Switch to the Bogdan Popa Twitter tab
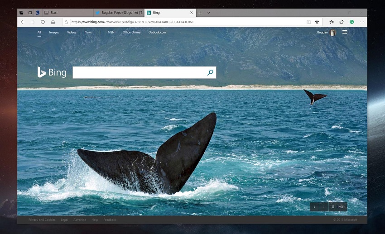The width and height of the screenshot is (385, 234). coord(119,13)
